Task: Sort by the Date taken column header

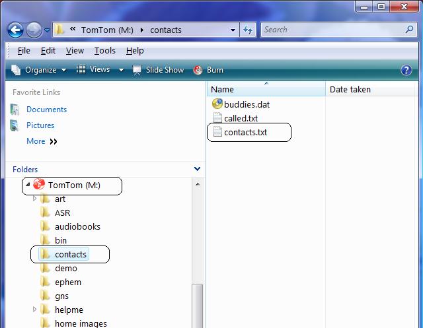Action: [x=371, y=89]
